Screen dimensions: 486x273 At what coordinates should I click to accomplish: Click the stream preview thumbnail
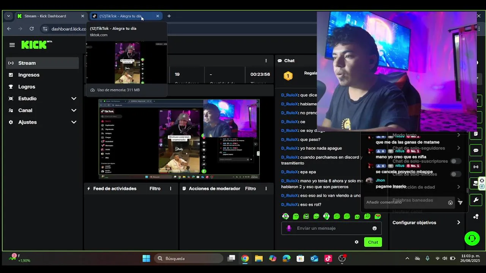tap(179, 139)
